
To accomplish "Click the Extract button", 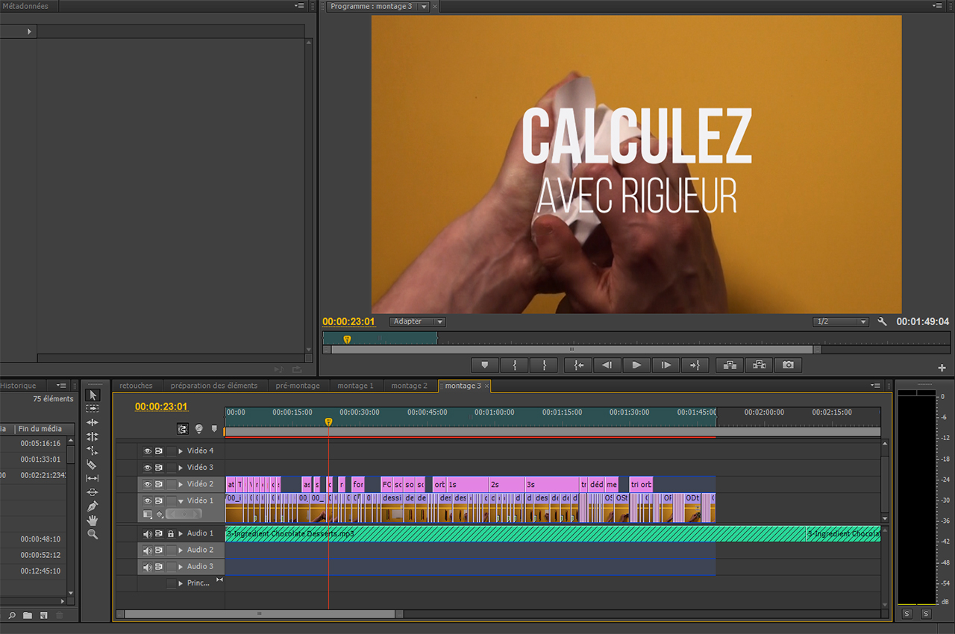I will click(x=759, y=365).
